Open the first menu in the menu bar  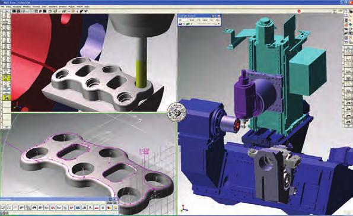click(2, 7)
